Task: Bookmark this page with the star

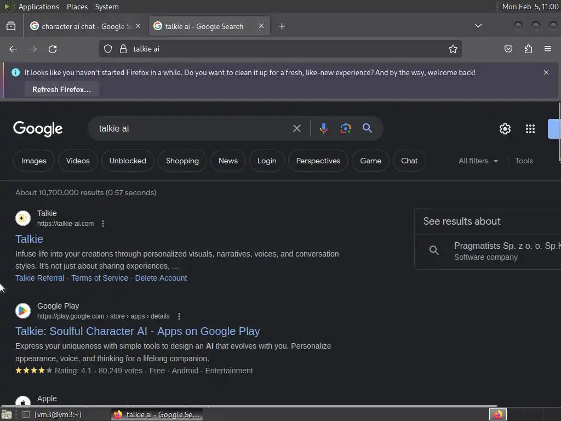Action: [453, 49]
